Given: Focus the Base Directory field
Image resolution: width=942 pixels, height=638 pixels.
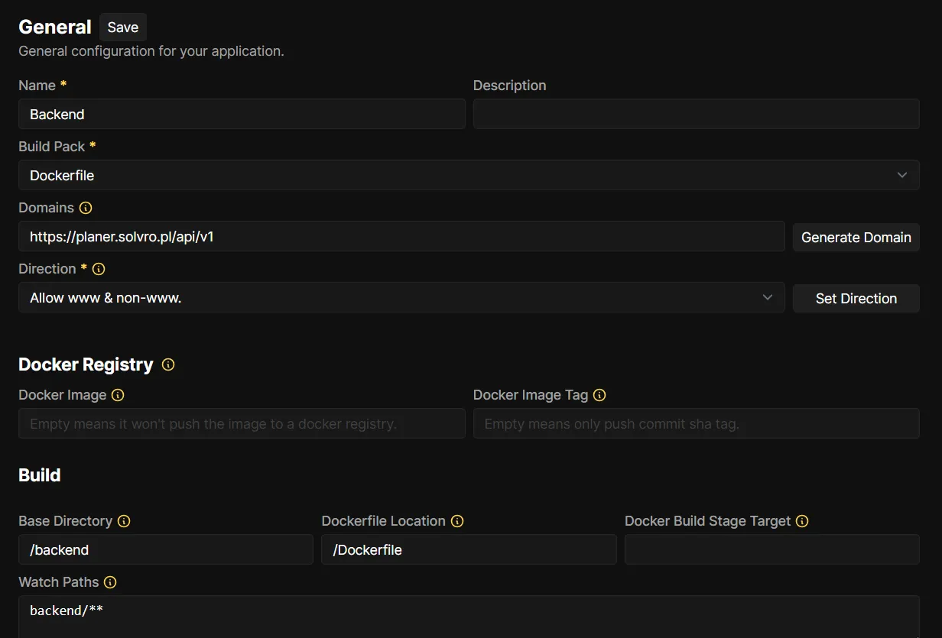Looking at the screenshot, I should [165, 549].
